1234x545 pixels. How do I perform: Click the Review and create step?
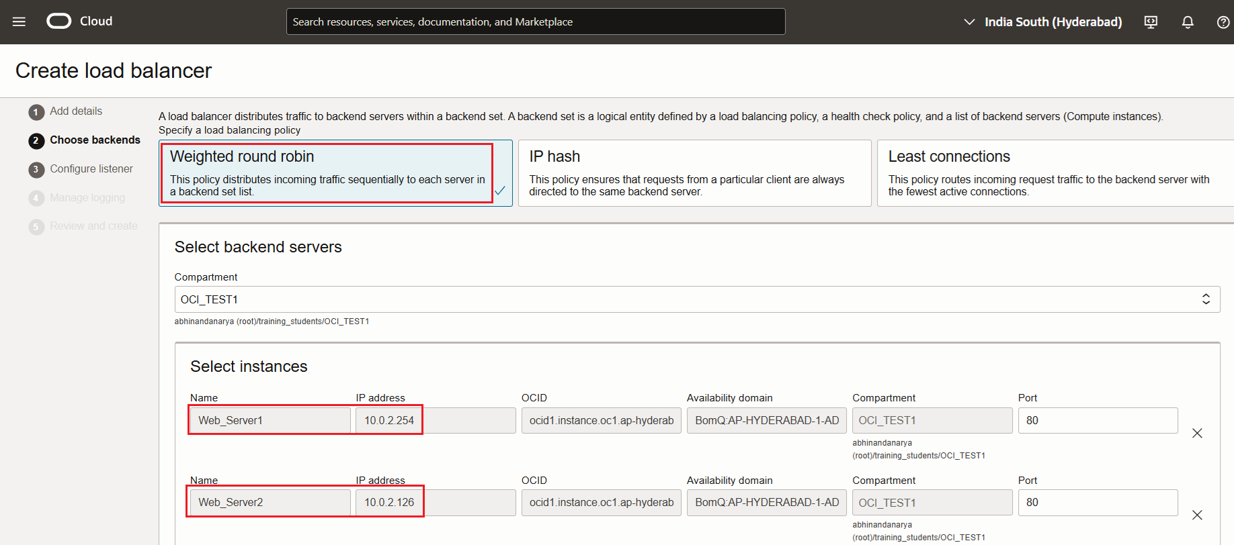[93, 226]
